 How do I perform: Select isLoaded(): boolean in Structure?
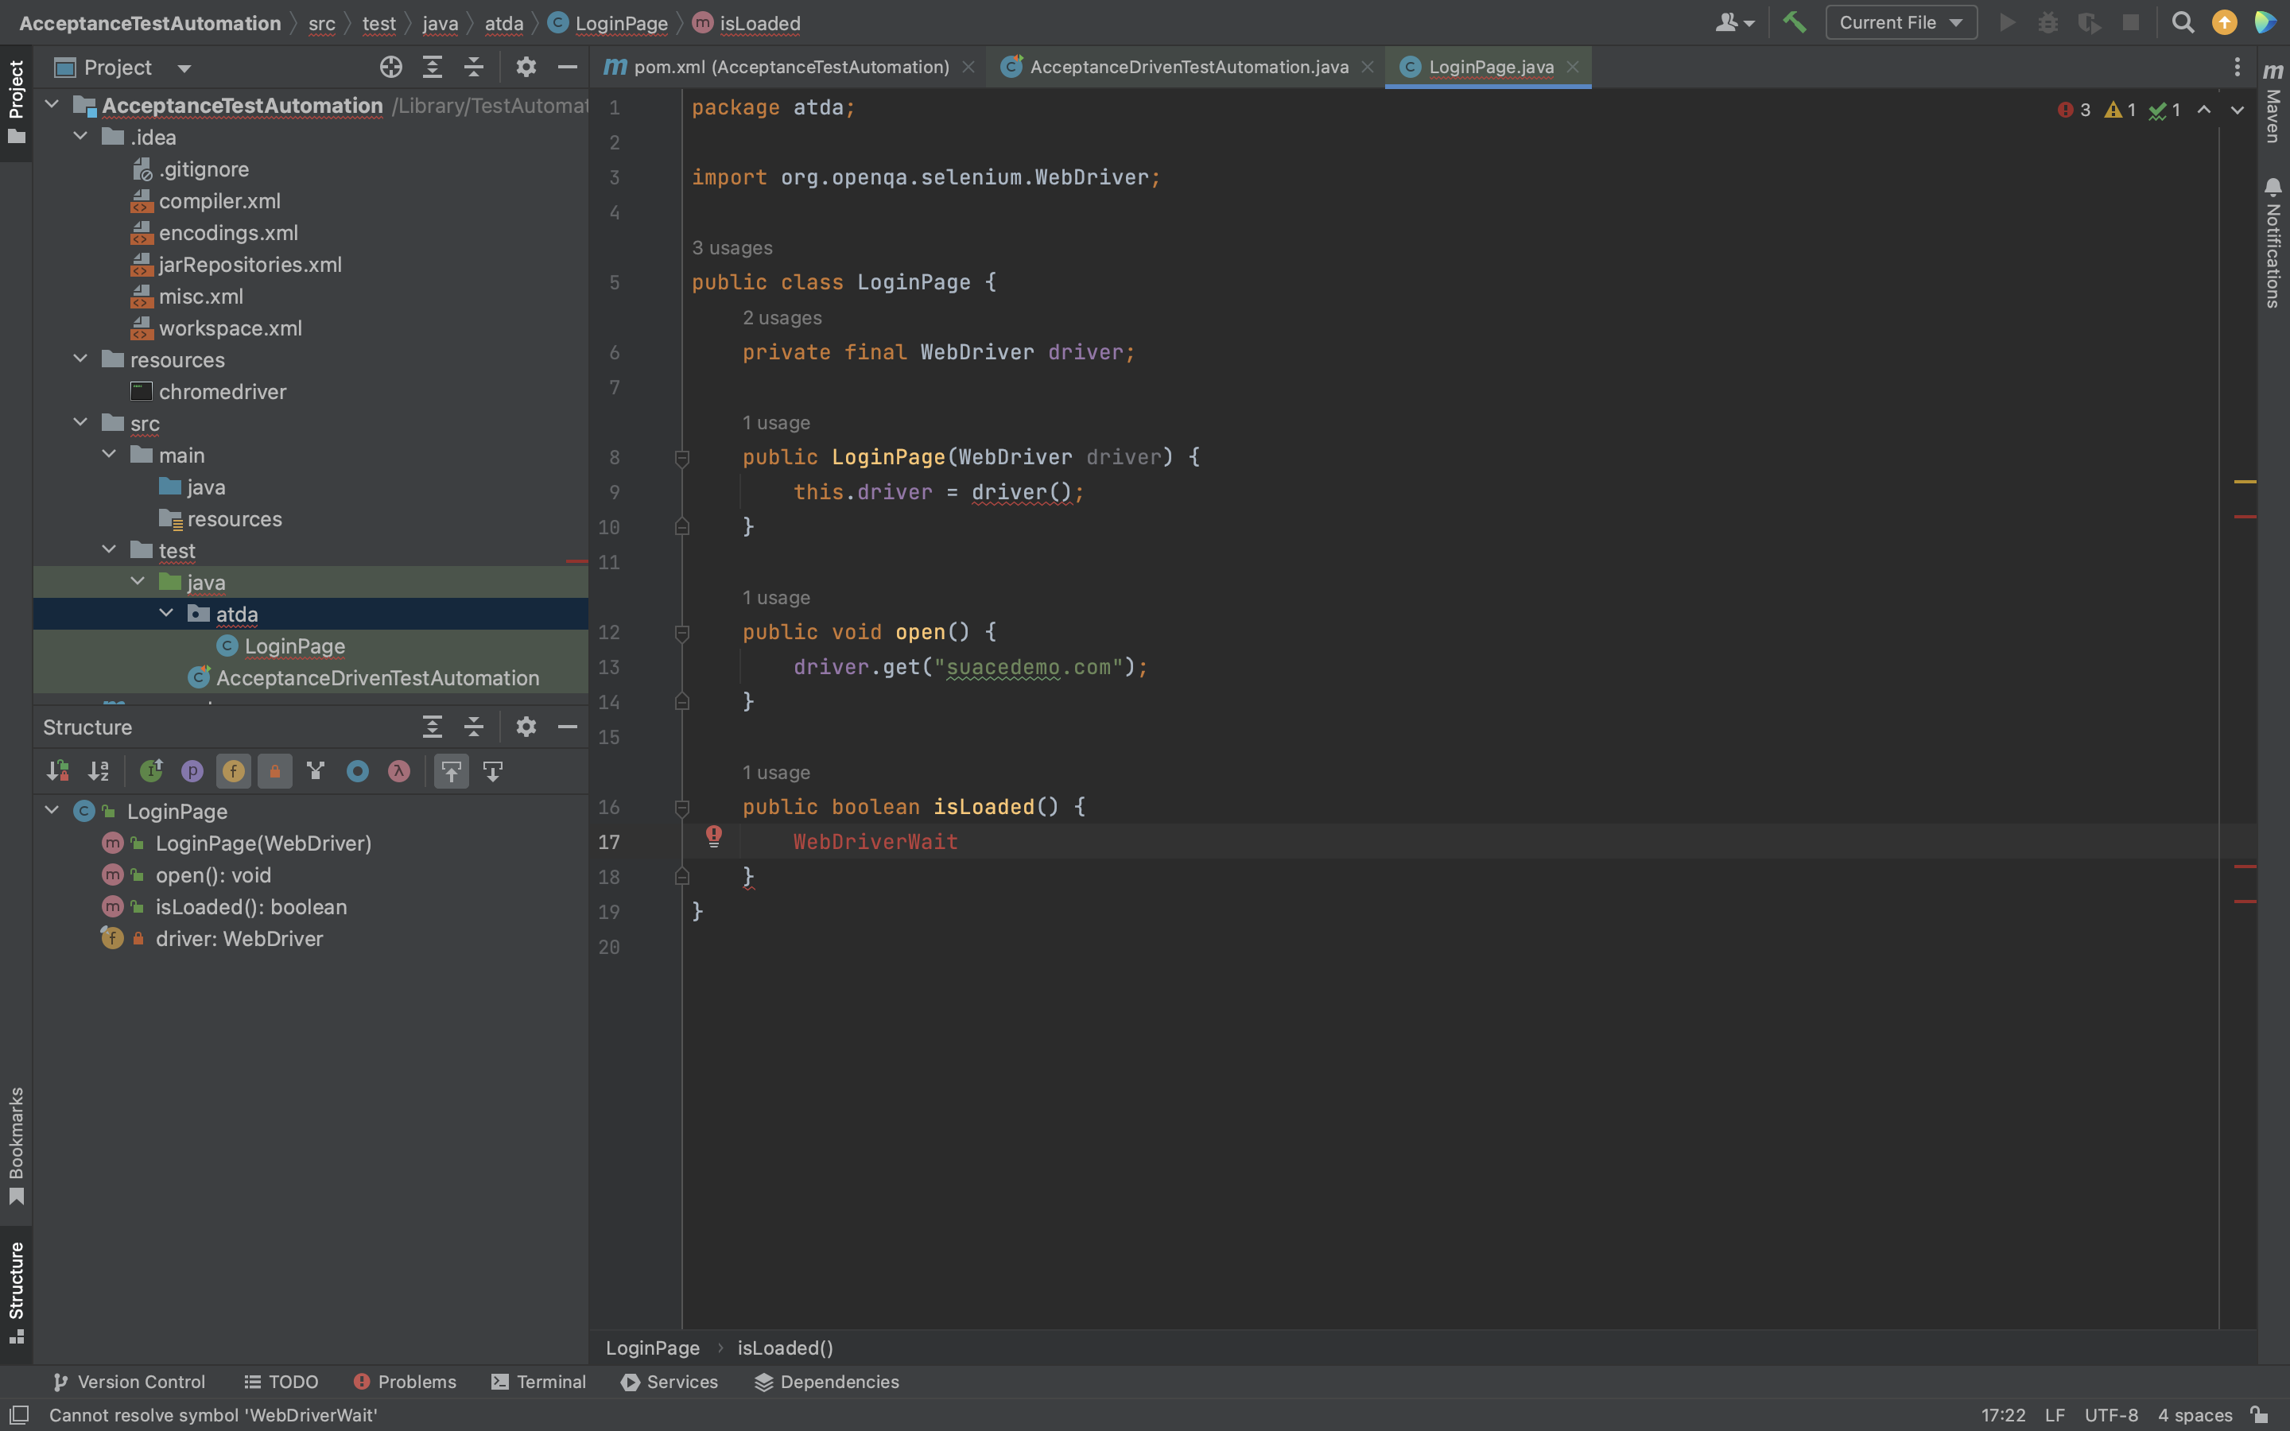[250, 906]
